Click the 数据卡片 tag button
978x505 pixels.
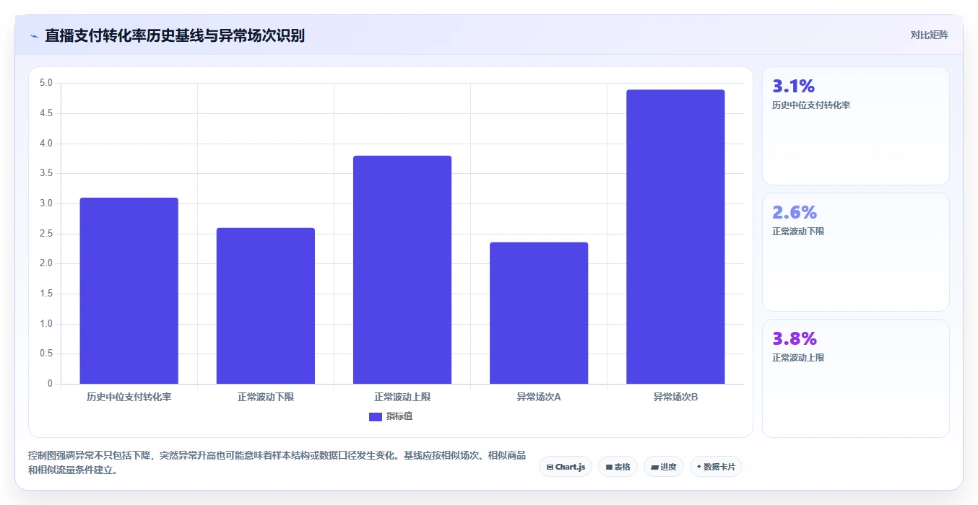click(x=716, y=467)
